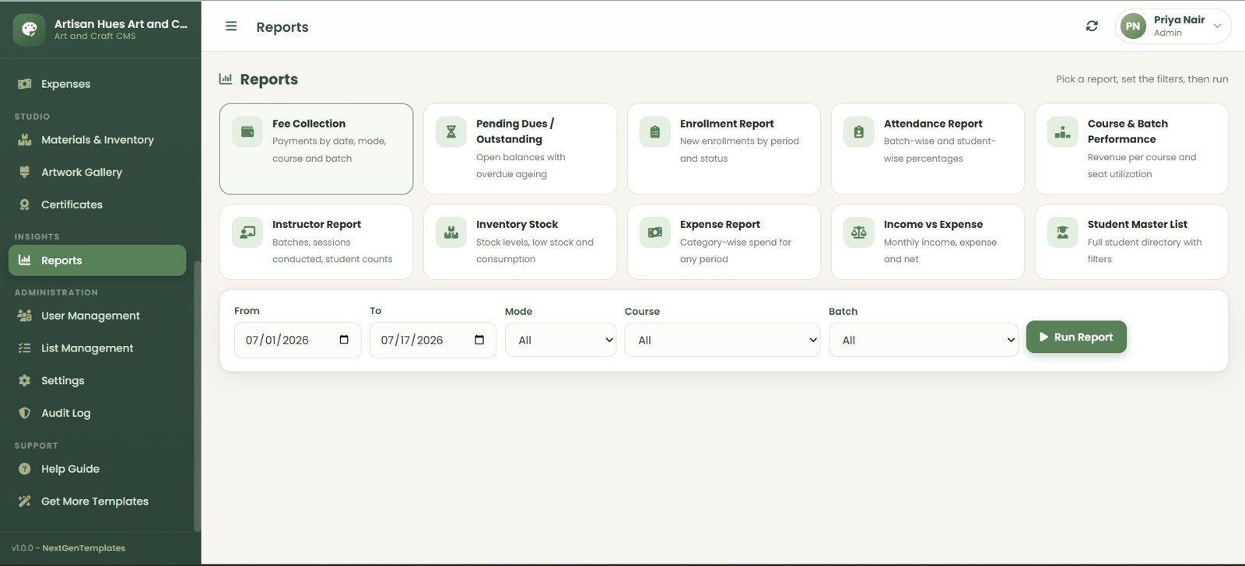Choose the Income vs Expense report

click(928, 242)
